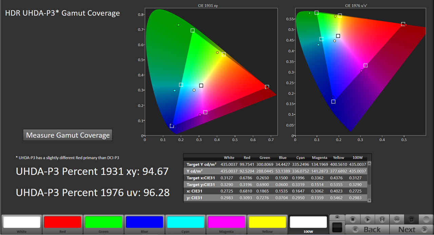Click table cell 34.4427
The image size is (434, 235).
point(283,164)
